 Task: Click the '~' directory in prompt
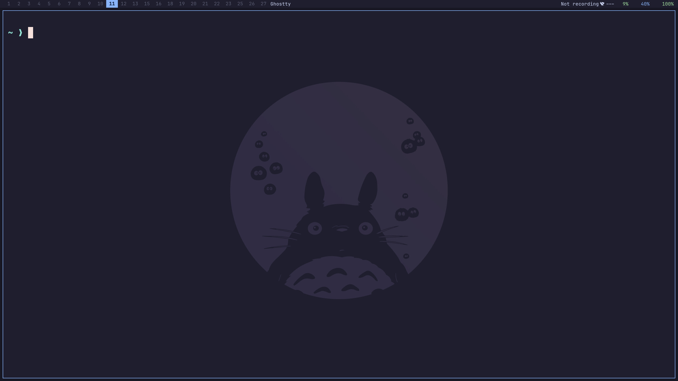10,33
